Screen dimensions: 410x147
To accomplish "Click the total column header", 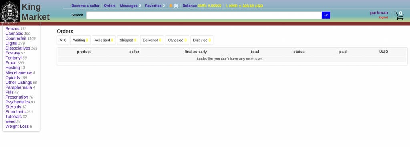I will (x=255, y=52).
